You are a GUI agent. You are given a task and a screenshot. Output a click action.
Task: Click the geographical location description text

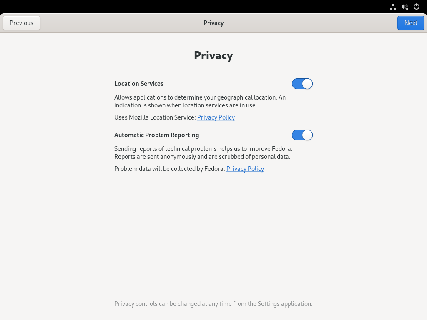tap(200, 101)
